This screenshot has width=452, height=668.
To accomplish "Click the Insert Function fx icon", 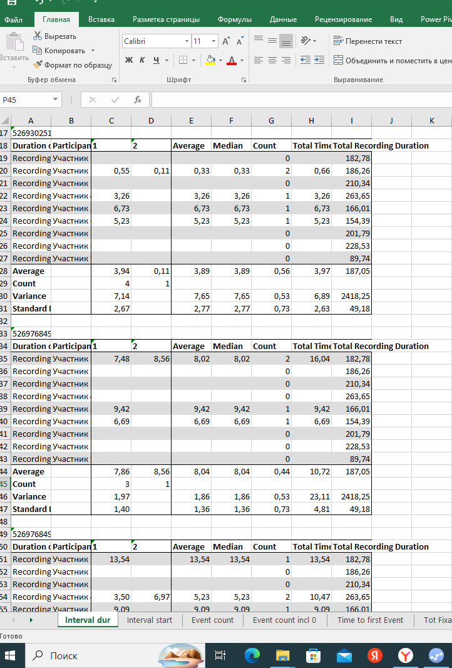I will pos(138,100).
